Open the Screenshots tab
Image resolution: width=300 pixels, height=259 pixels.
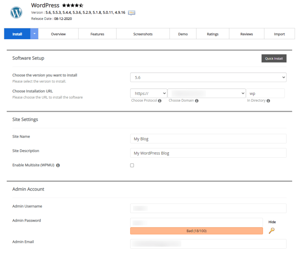tap(143, 34)
